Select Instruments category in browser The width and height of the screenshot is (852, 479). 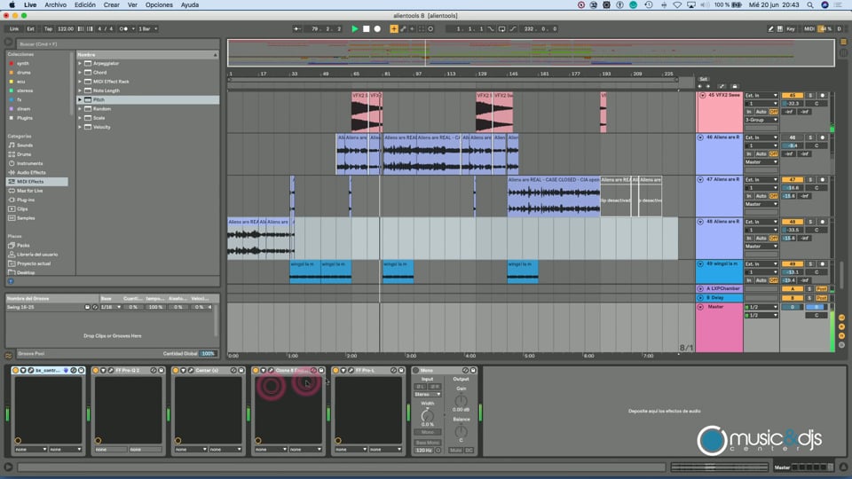click(29, 163)
